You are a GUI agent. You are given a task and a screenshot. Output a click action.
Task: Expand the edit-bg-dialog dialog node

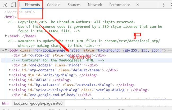10,75
